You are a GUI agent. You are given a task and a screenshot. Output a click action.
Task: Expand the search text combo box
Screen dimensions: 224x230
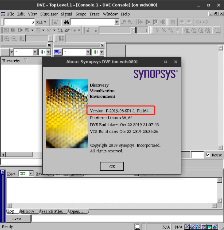pyautogui.click(x=117, y=22)
